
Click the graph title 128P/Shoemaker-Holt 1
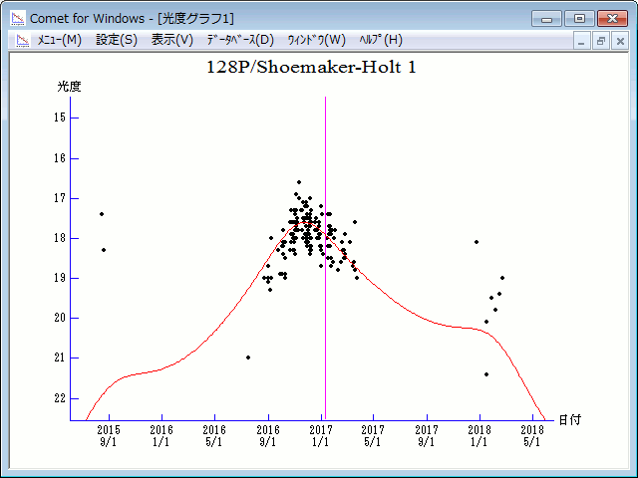click(311, 67)
